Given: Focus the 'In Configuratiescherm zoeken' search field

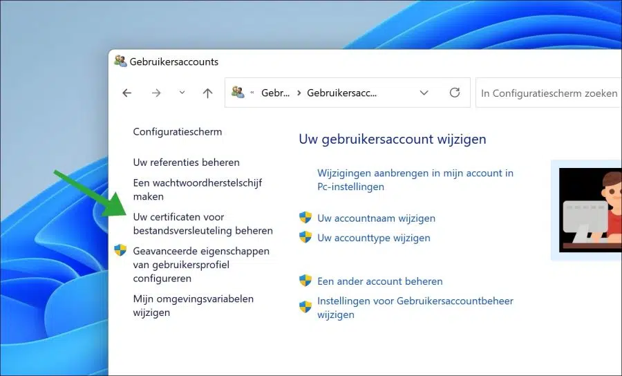Looking at the screenshot, I should pos(549,93).
